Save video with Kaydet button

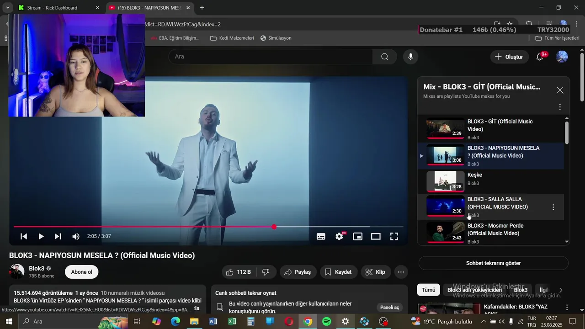pyautogui.click(x=339, y=272)
